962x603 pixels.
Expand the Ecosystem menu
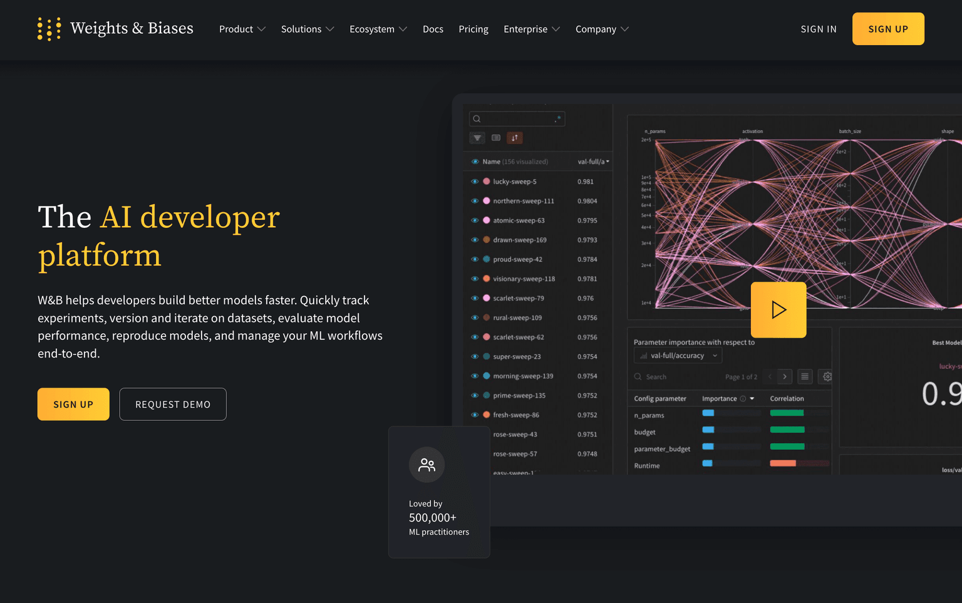point(378,29)
